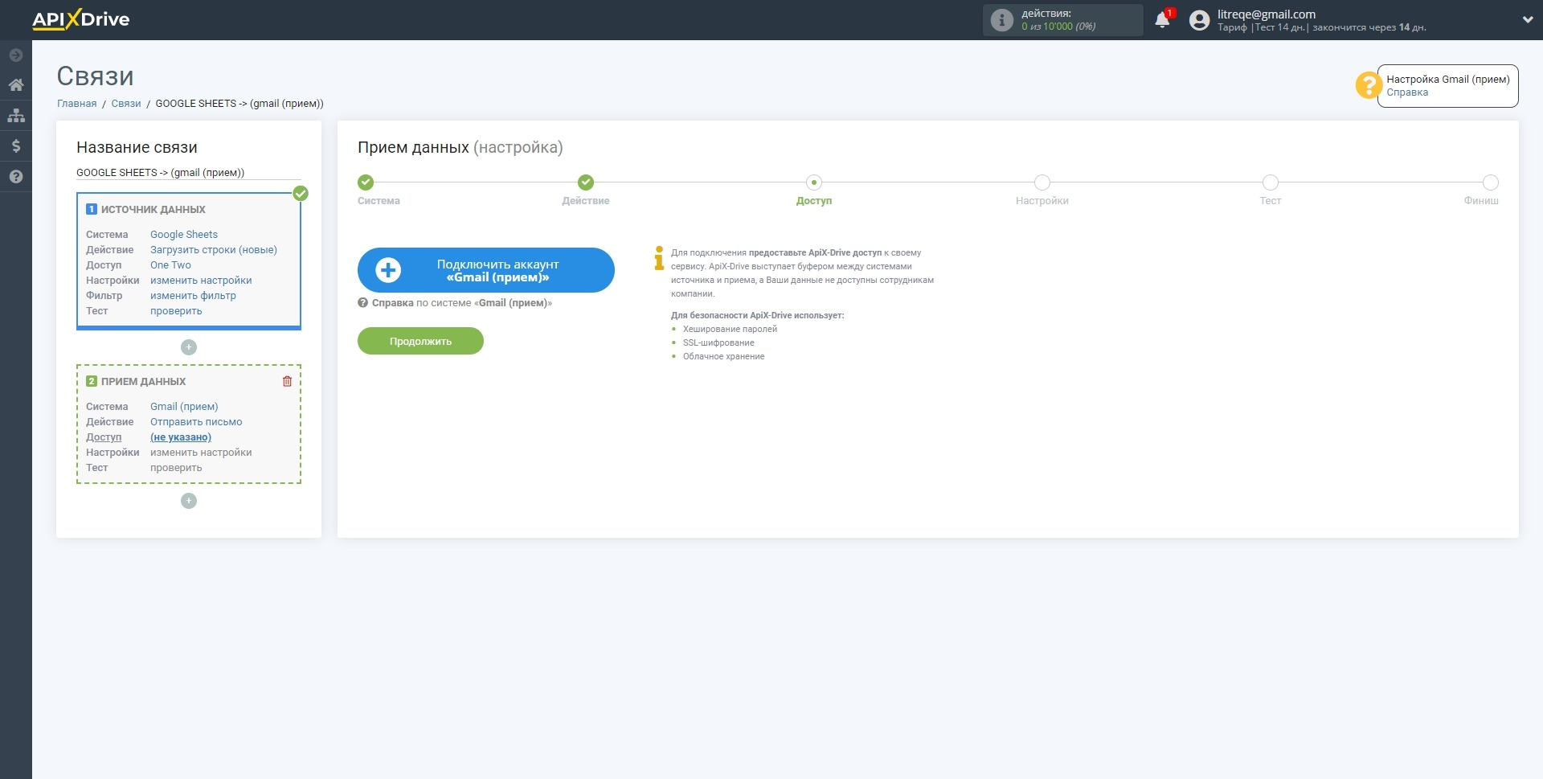Click green check badge on source block
Screen dimensions: 1543x779
click(x=301, y=194)
